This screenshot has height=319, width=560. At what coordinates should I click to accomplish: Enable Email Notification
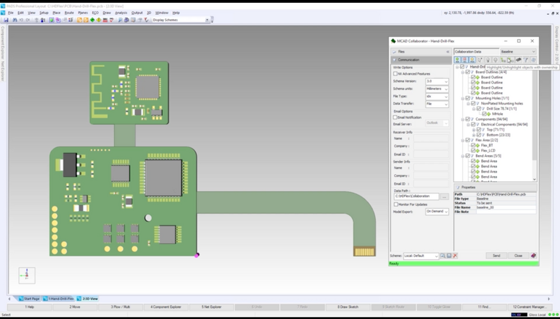click(395, 116)
